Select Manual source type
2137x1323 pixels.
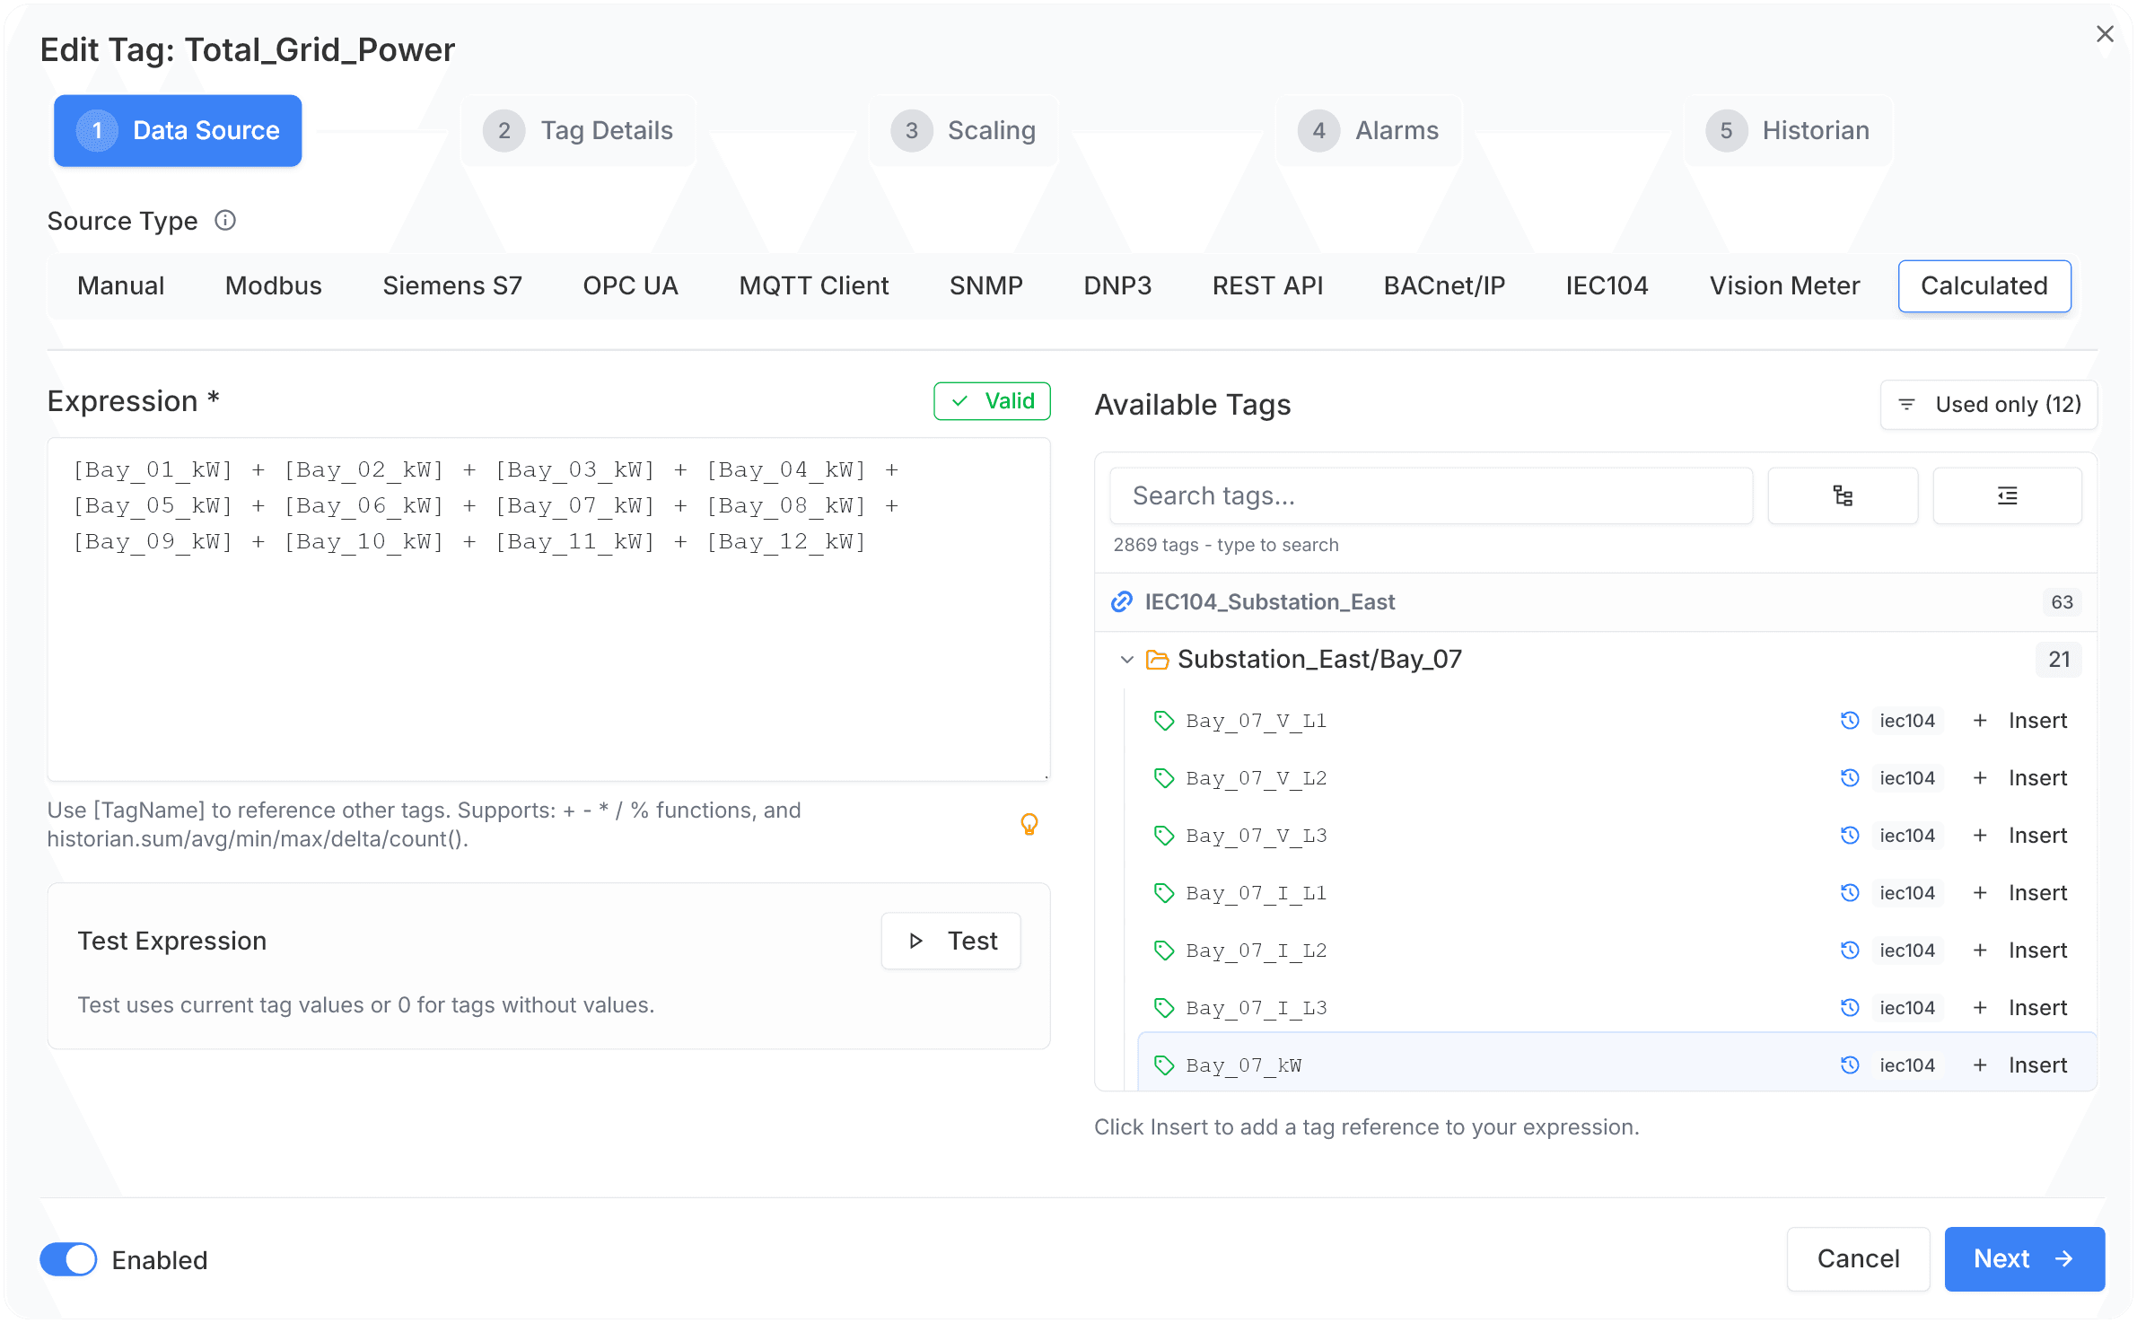(x=121, y=286)
